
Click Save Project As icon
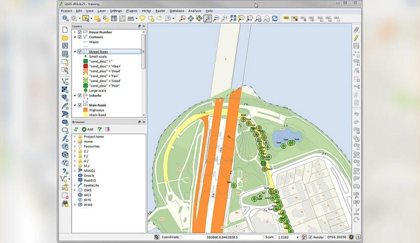click(x=65, y=54)
